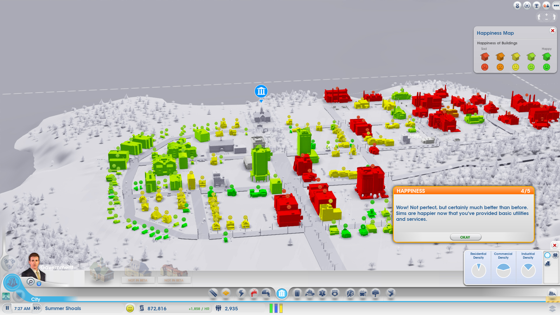560x315 pixels.
Task: Toggle the population data layer button
Action: click(x=555, y=255)
